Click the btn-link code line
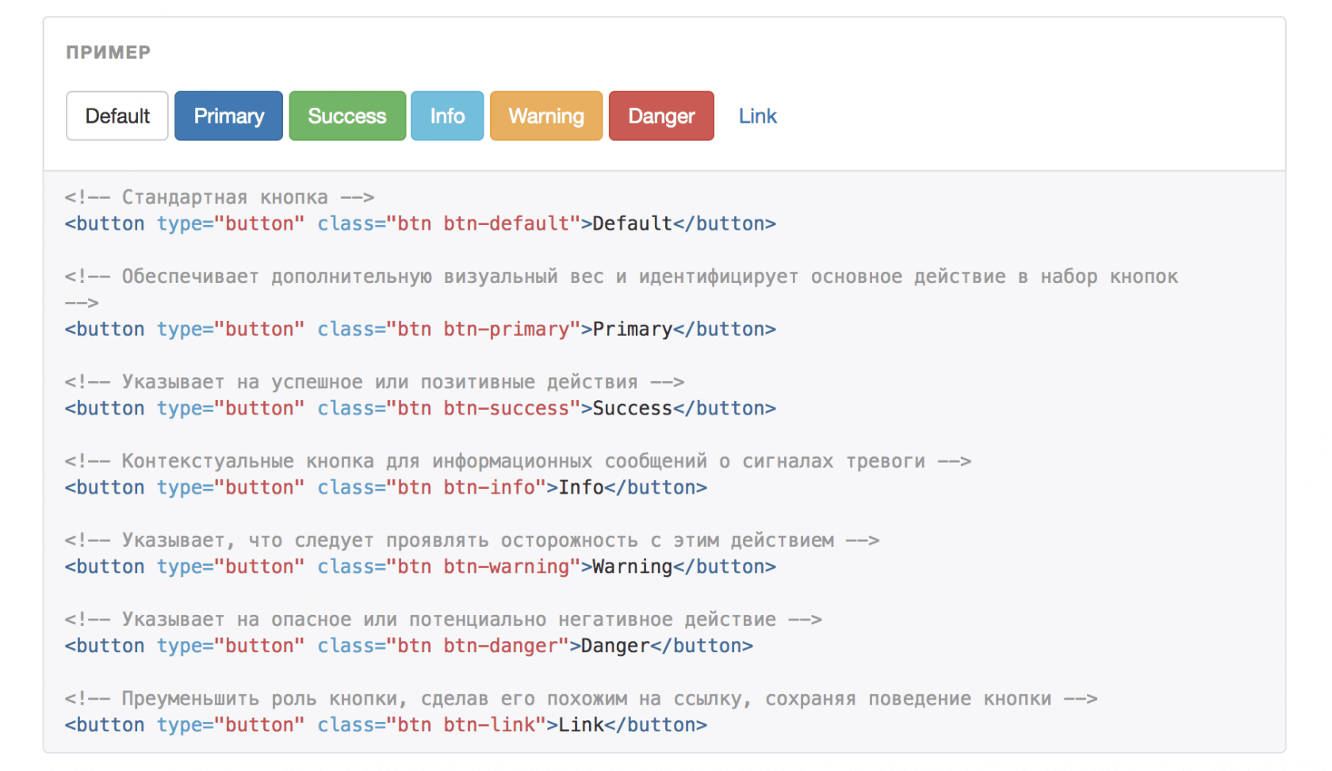The width and height of the screenshot is (1332, 771). tap(386, 725)
